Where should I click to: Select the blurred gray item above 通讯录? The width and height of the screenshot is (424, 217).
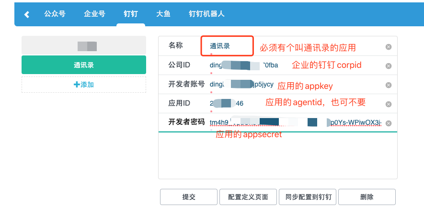pyautogui.click(x=84, y=46)
